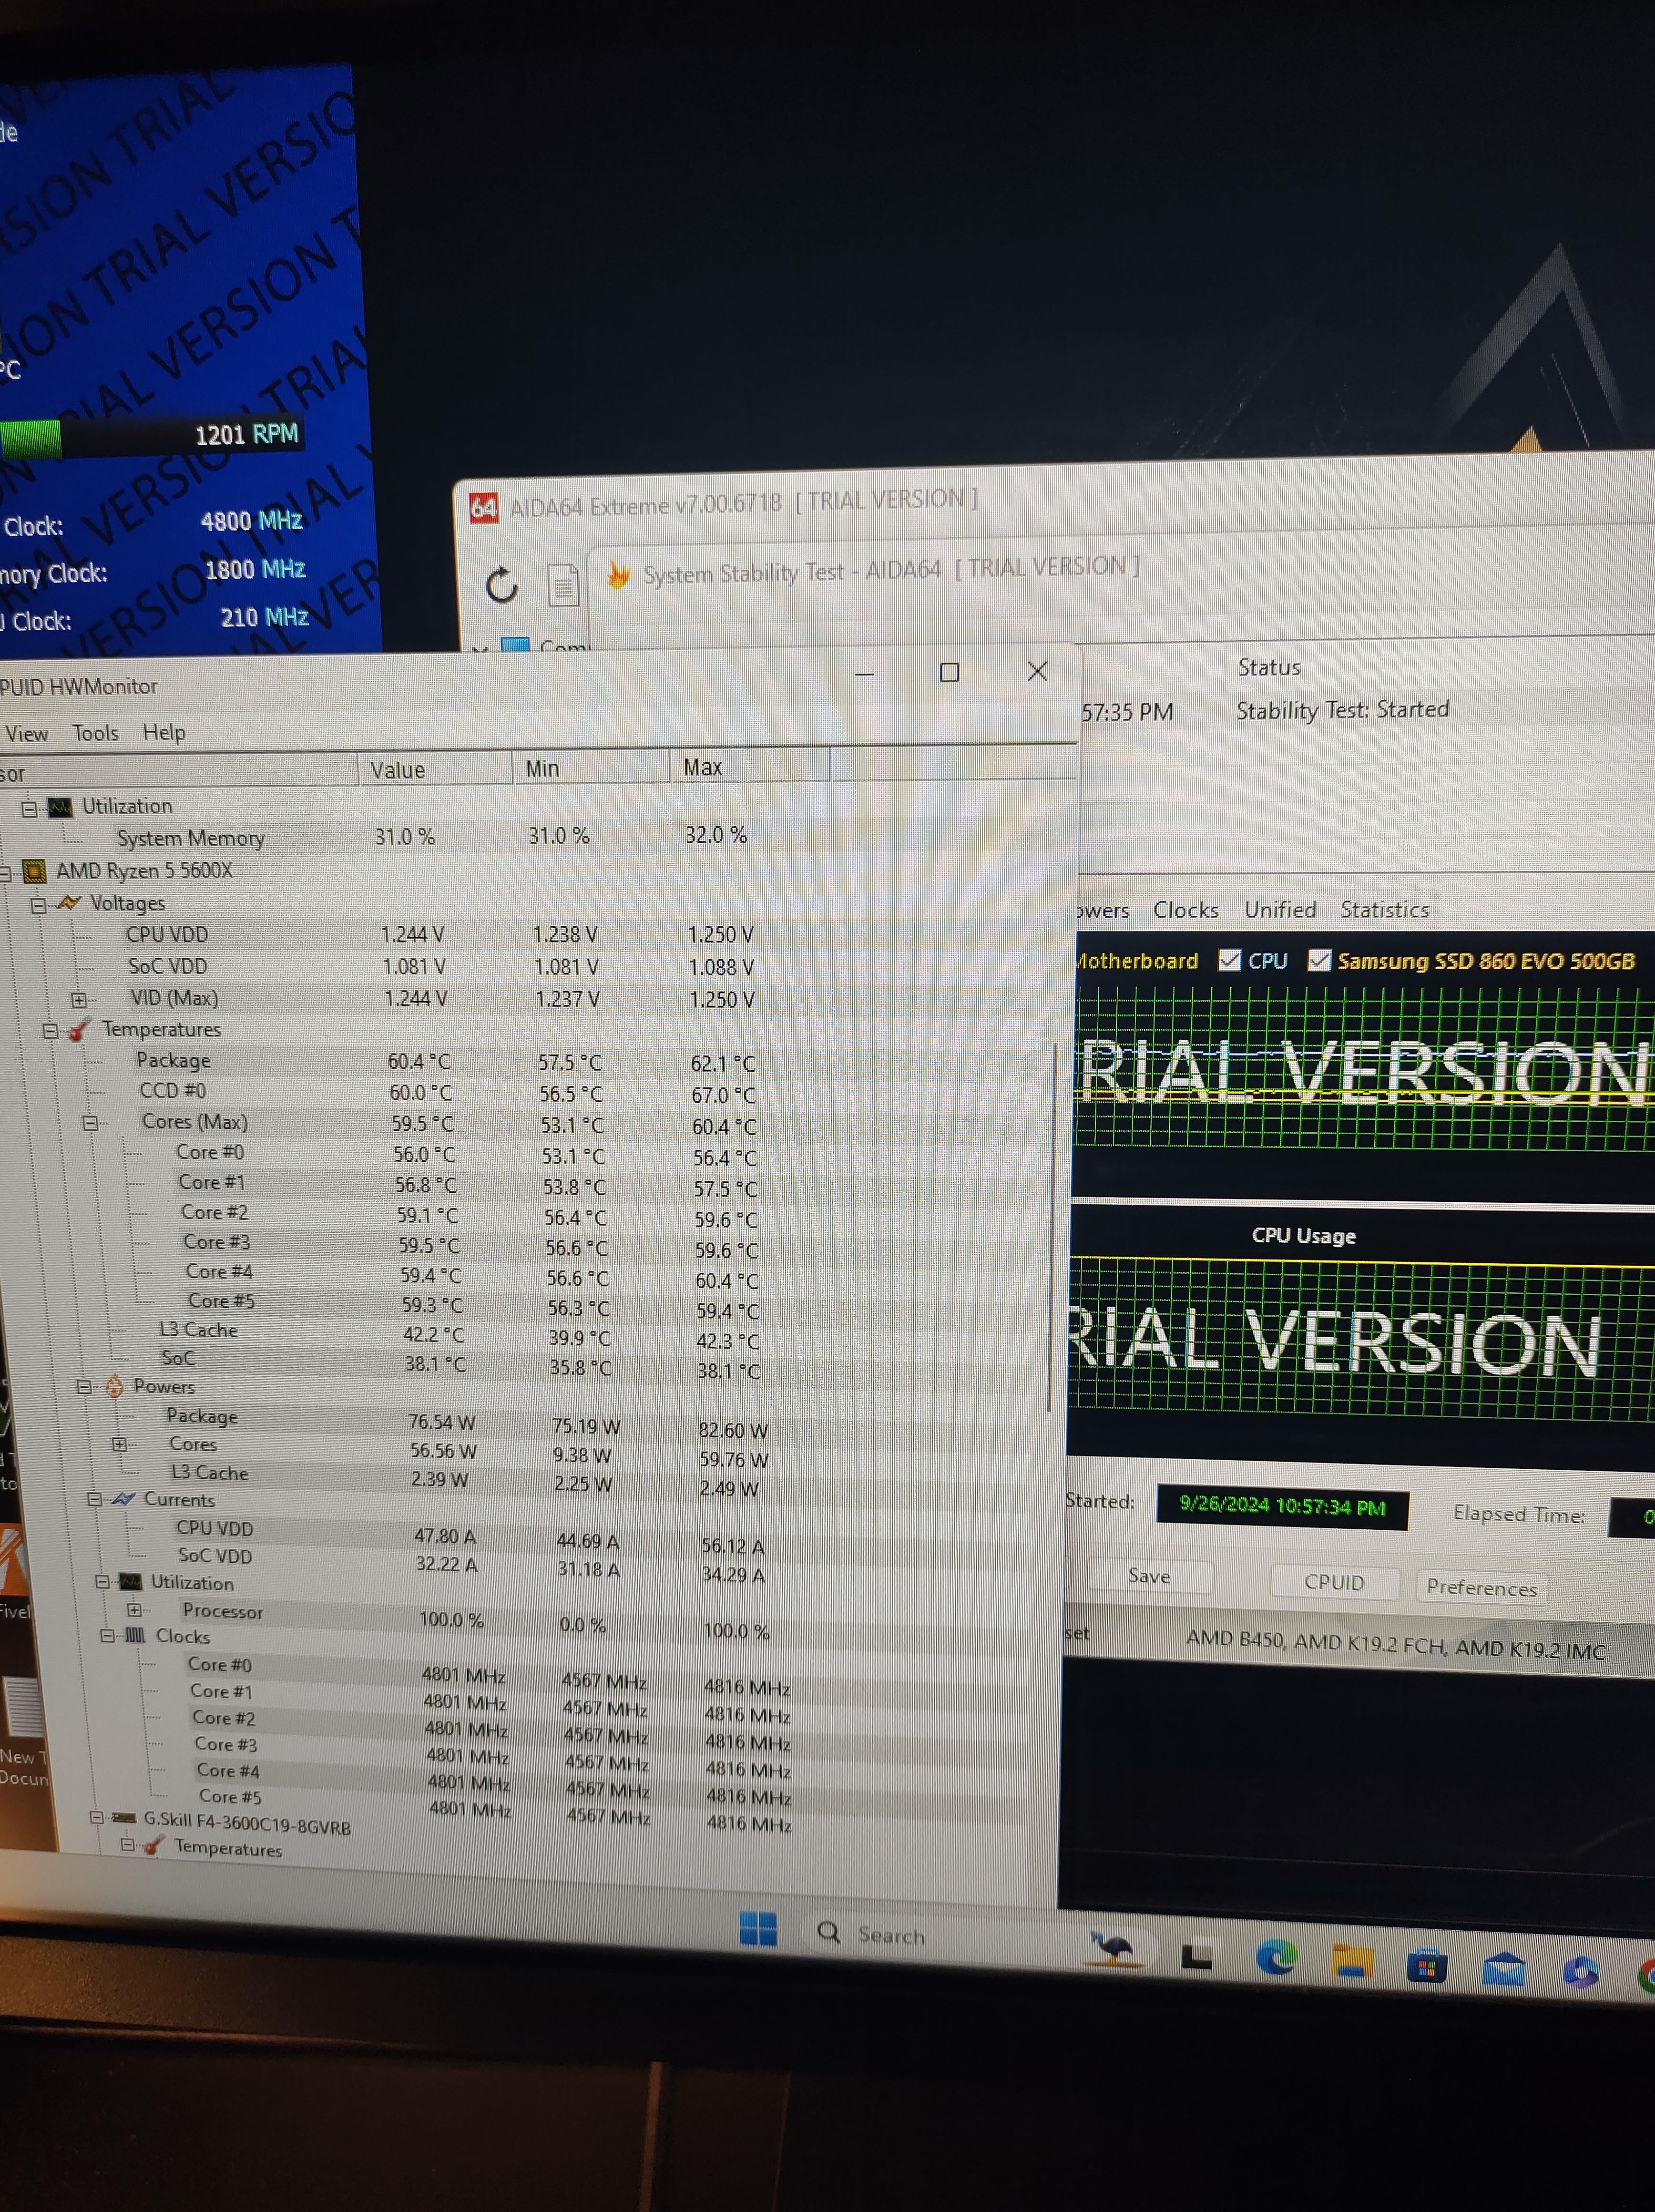Click the refresh icon in AIDA64 toolbar

point(501,585)
